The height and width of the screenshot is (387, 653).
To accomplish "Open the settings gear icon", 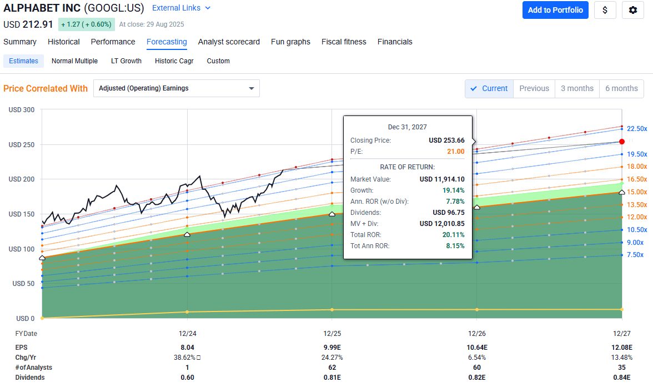I will (633, 10).
